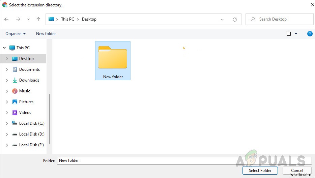Refresh the Desktop folder view
315x178 pixels.
pyautogui.click(x=234, y=20)
